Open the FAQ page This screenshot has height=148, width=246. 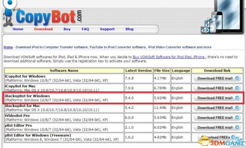click(85, 29)
